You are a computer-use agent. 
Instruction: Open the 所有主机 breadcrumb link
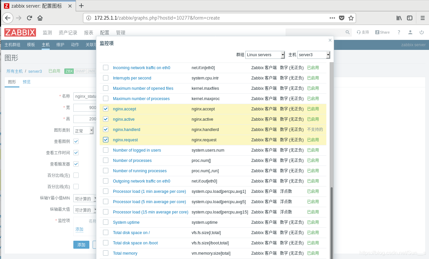pos(15,71)
